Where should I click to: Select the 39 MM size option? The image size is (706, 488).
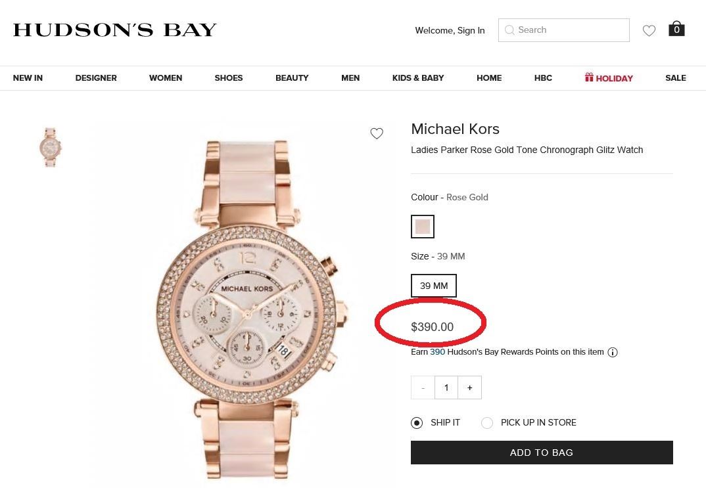(x=434, y=286)
